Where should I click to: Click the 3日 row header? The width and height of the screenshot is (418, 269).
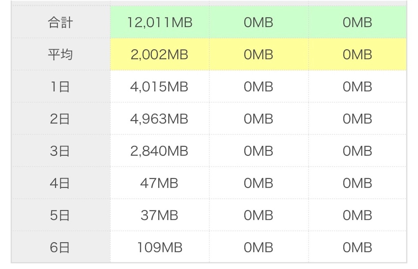point(60,151)
